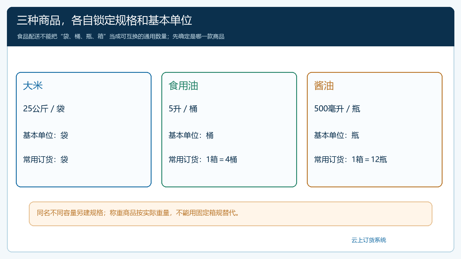Click 常用订货：袋 in the 大米 card

tap(46, 159)
